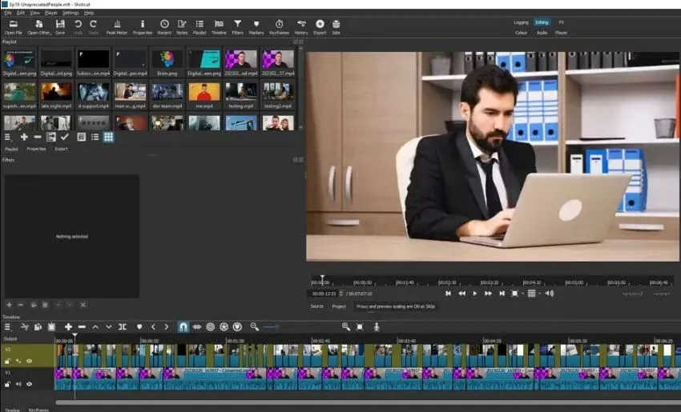
Task: Click the Filters funnel icon in toolbar
Action: (238, 27)
